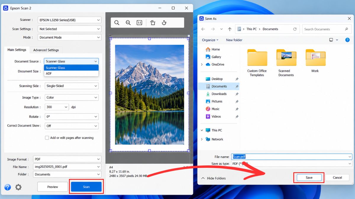355x199 pixels.
Task: Open the Custom Office Templates folder
Action: (257, 63)
